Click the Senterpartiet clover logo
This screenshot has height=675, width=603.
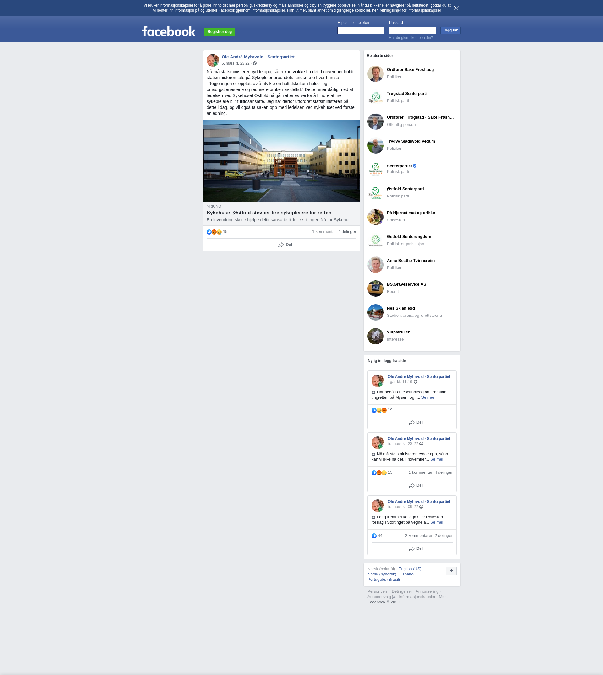[375, 169]
